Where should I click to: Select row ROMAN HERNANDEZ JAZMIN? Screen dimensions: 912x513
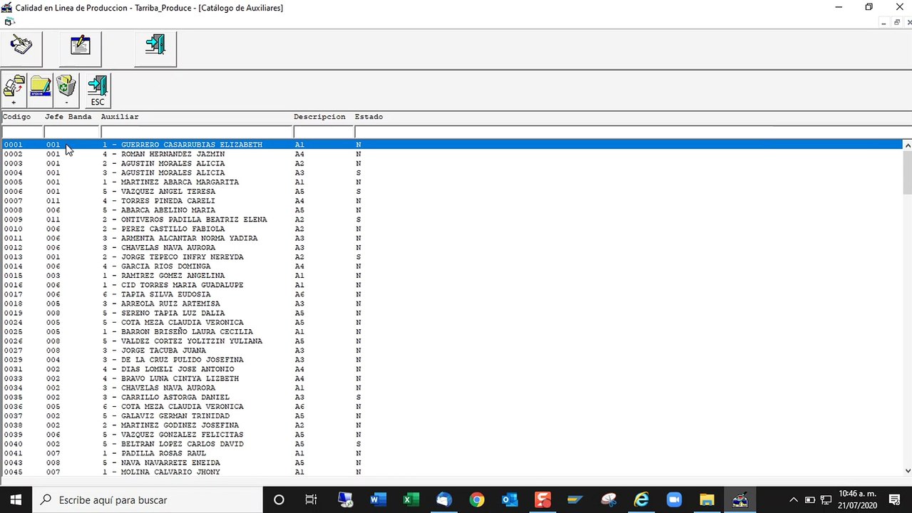[452, 154]
